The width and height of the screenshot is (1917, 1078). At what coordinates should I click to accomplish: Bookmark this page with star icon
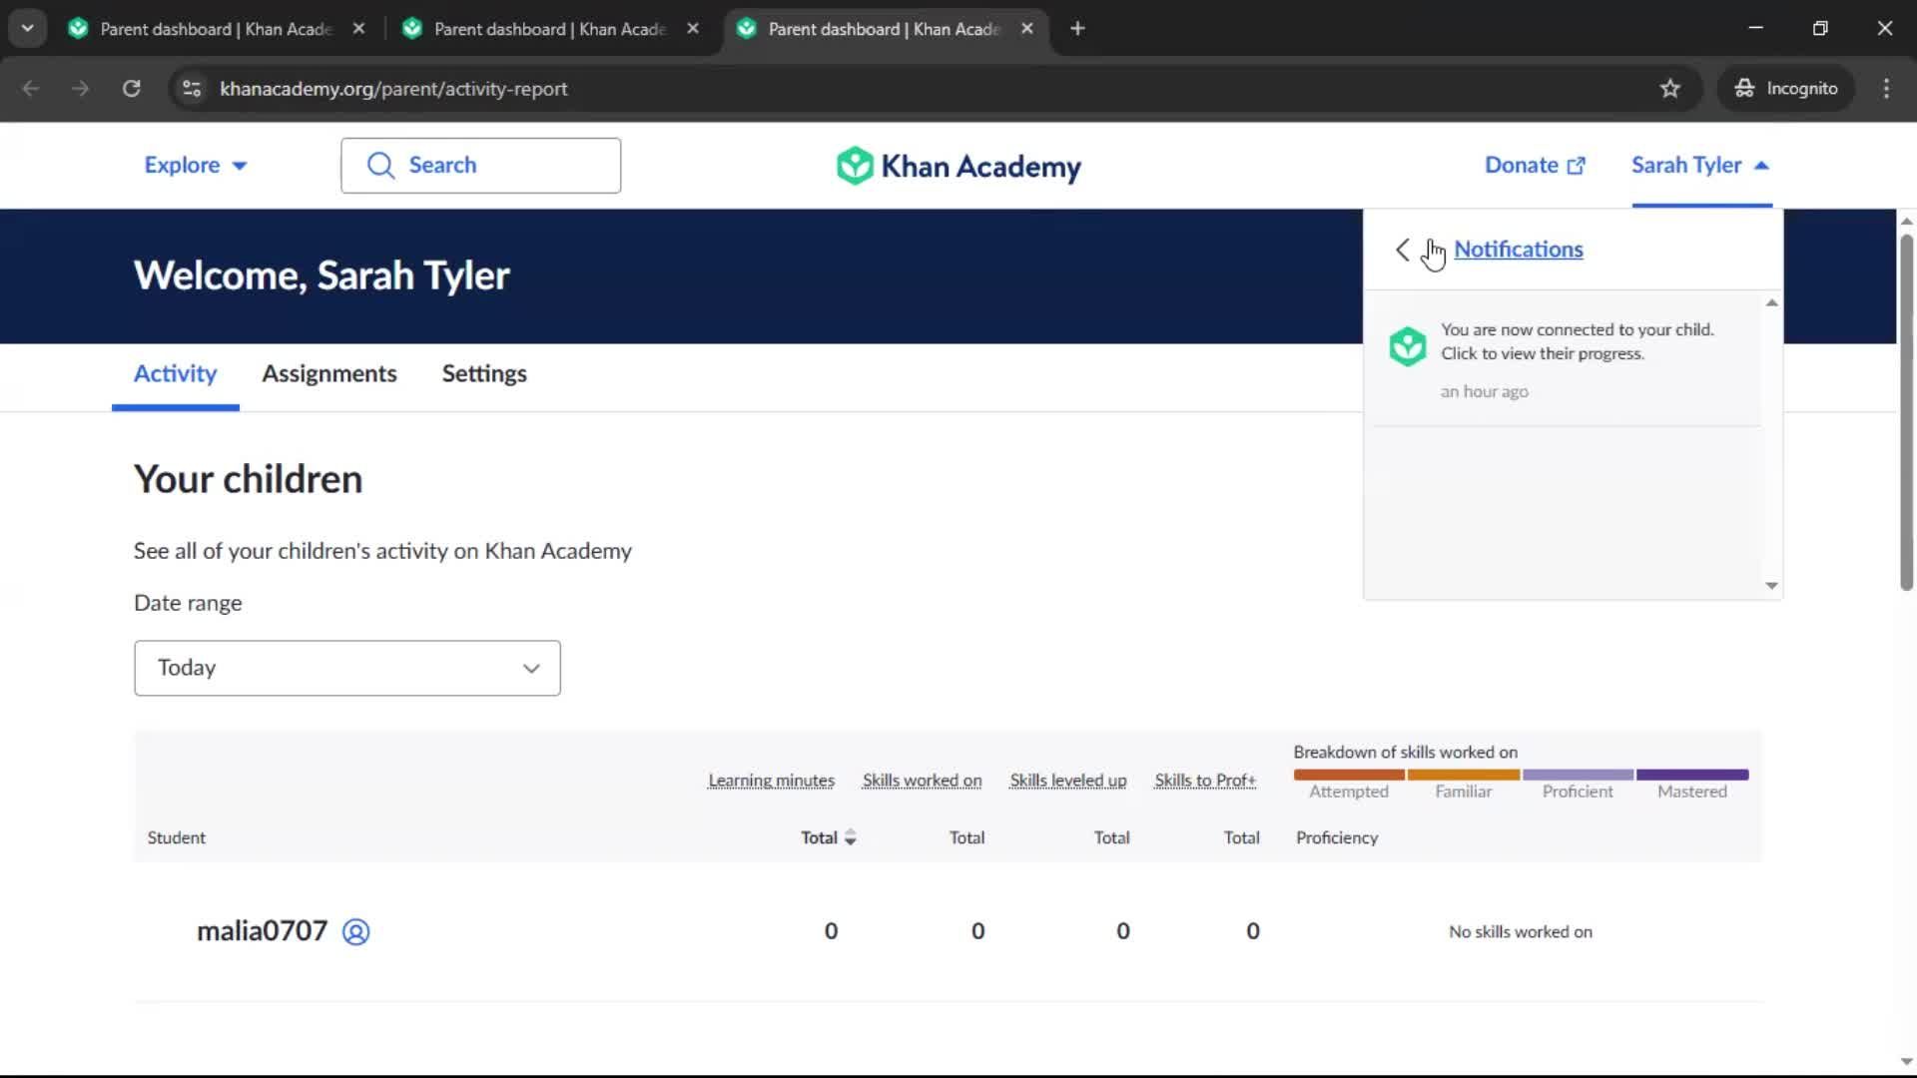tap(1669, 89)
